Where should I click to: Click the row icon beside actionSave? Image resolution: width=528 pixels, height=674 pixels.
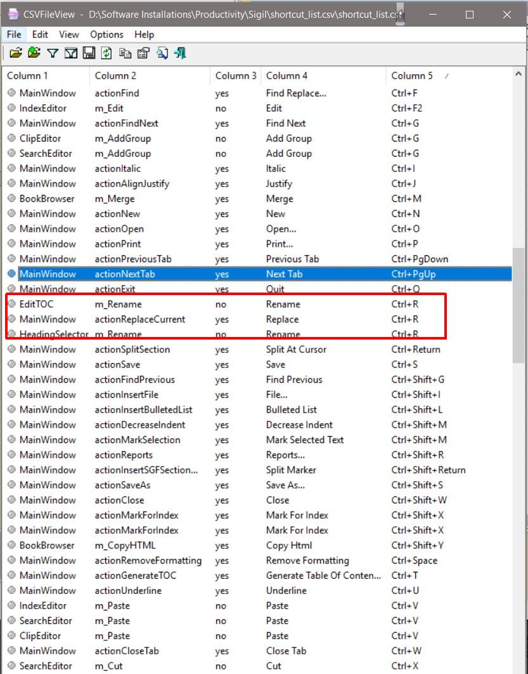[x=11, y=364]
